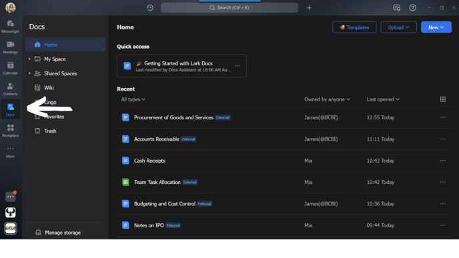Open the Messenger sidebar icon
459x258 pixels.
click(x=10, y=26)
